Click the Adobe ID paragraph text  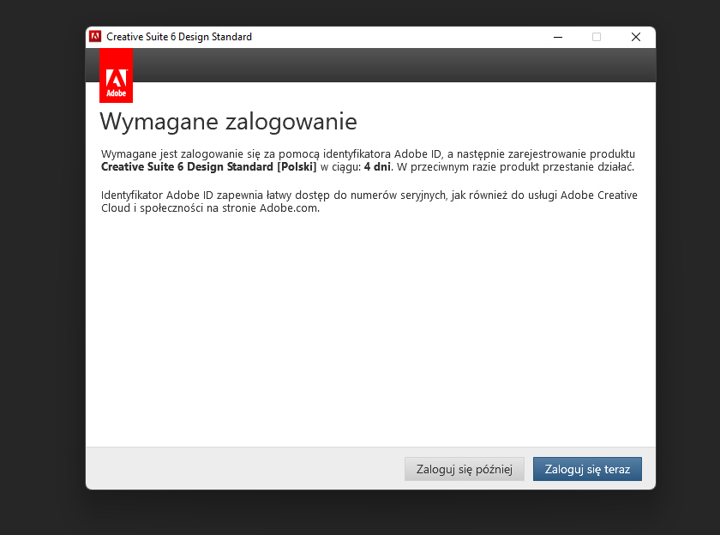(369, 201)
